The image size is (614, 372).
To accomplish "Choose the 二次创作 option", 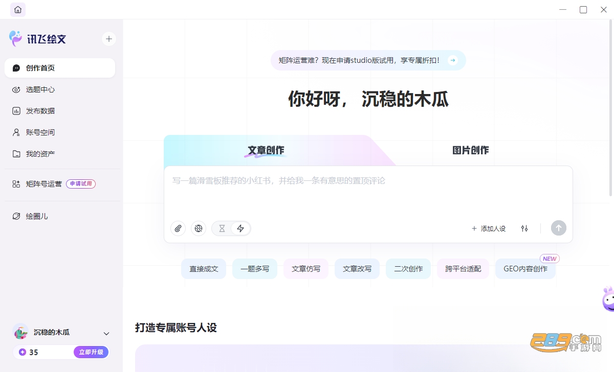I will 408,269.
